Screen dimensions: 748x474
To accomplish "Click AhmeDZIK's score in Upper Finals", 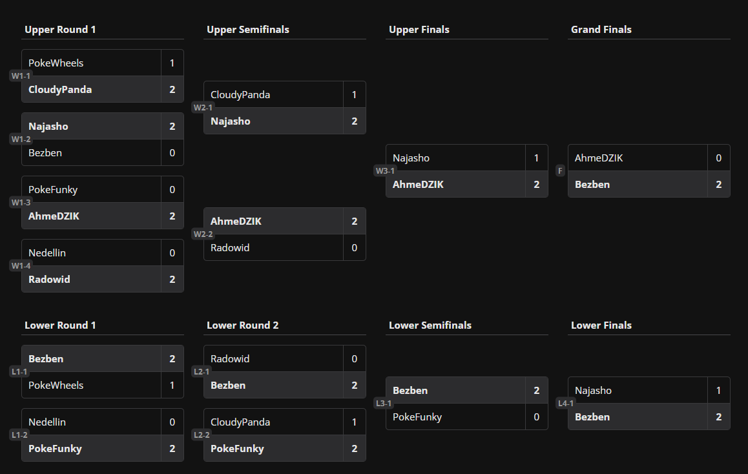I will coord(536,185).
